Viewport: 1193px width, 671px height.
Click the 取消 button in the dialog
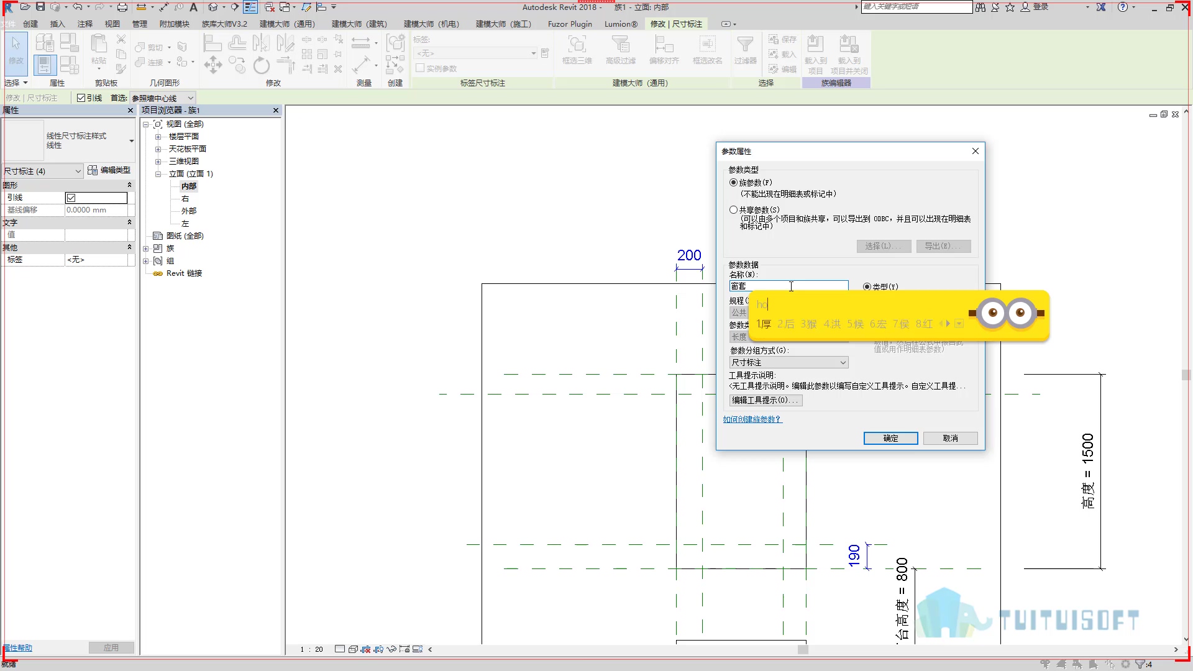[x=950, y=438]
